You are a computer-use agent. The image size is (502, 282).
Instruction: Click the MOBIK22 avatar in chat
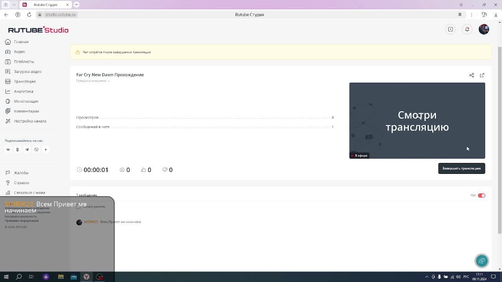[x=79, y=222]
